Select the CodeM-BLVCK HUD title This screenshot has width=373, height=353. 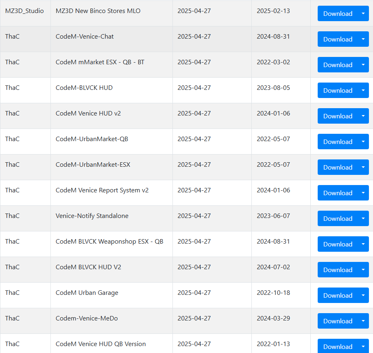(x=84, y=88)
